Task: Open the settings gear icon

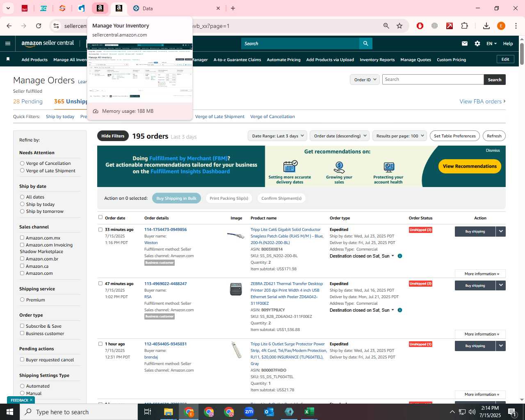Action: [477, 43]
